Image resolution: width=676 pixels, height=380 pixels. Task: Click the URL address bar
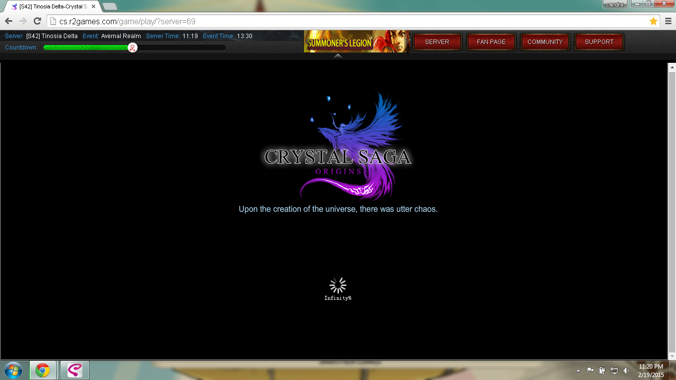[x=346, y=21]
